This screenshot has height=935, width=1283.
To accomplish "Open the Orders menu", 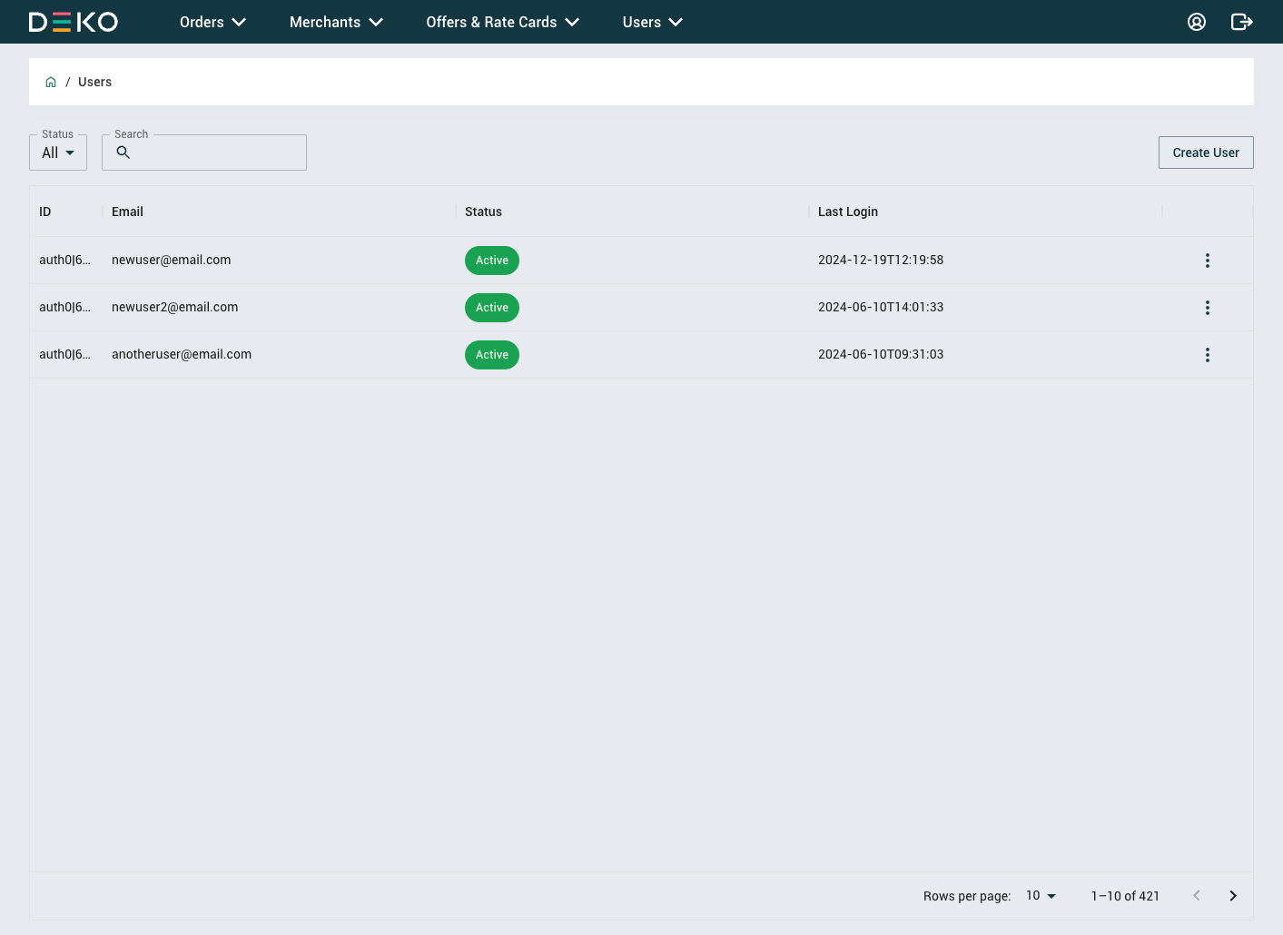I will click(213, 22).
